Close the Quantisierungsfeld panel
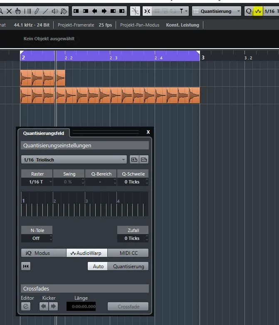 (x=148, y=132)
